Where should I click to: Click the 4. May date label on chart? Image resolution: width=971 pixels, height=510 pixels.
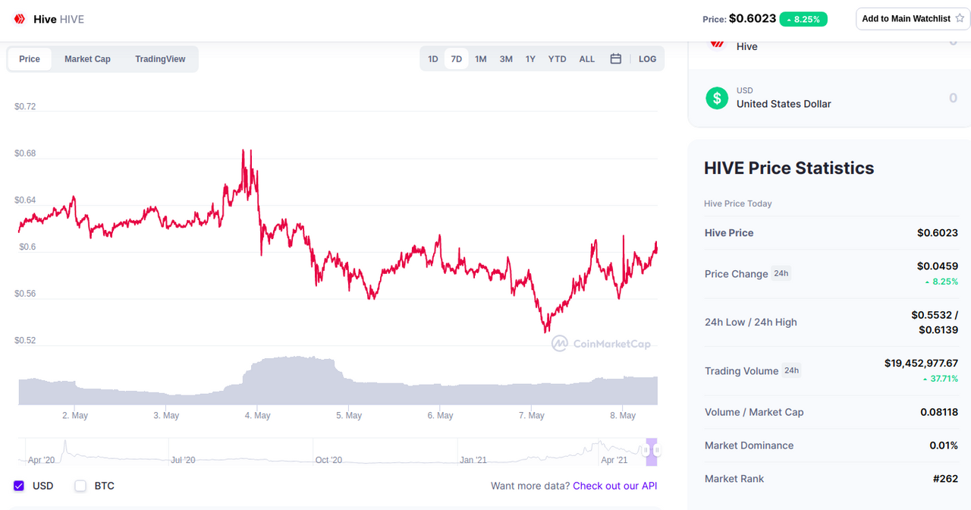point(257,415)
